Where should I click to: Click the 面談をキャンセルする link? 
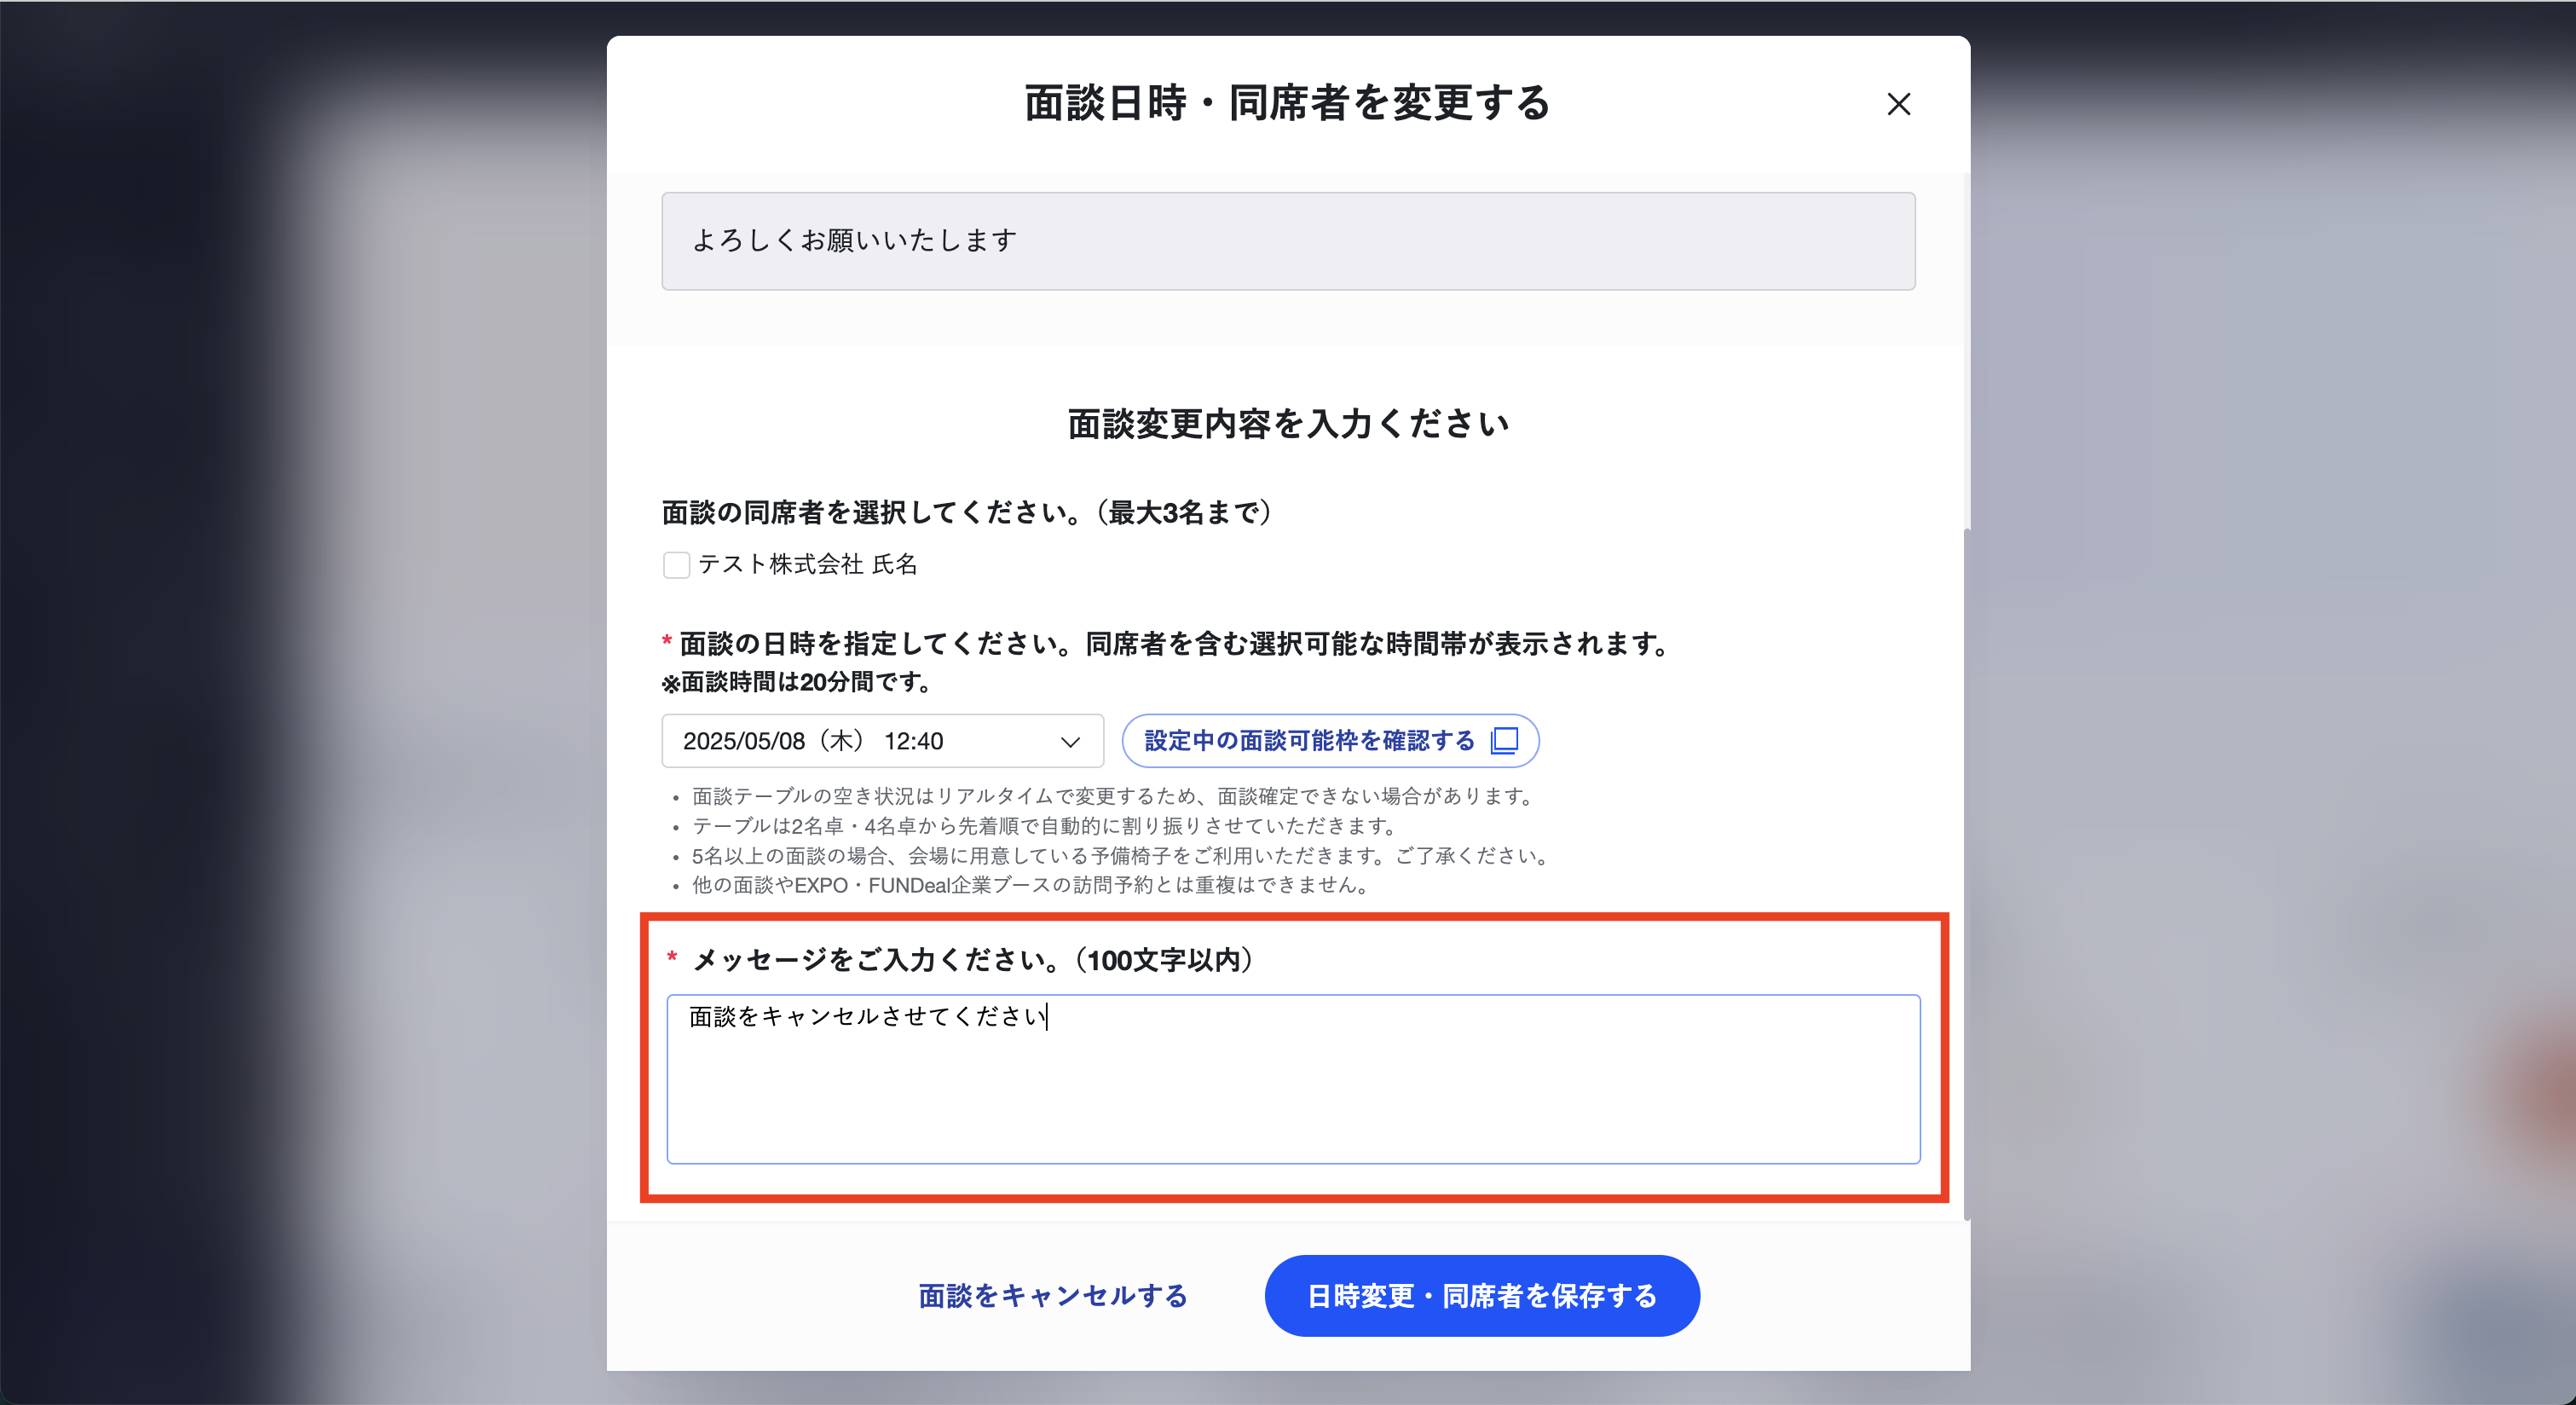pos(1052,1296)
